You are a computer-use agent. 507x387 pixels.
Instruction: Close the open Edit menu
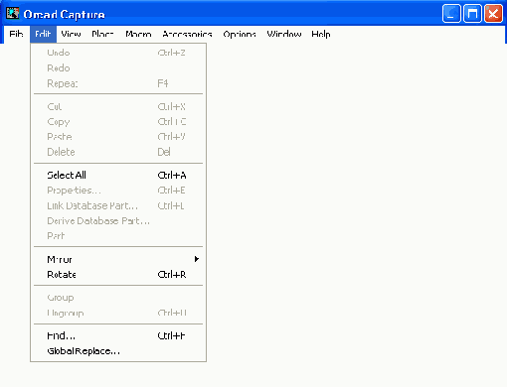tap(43, 34)
